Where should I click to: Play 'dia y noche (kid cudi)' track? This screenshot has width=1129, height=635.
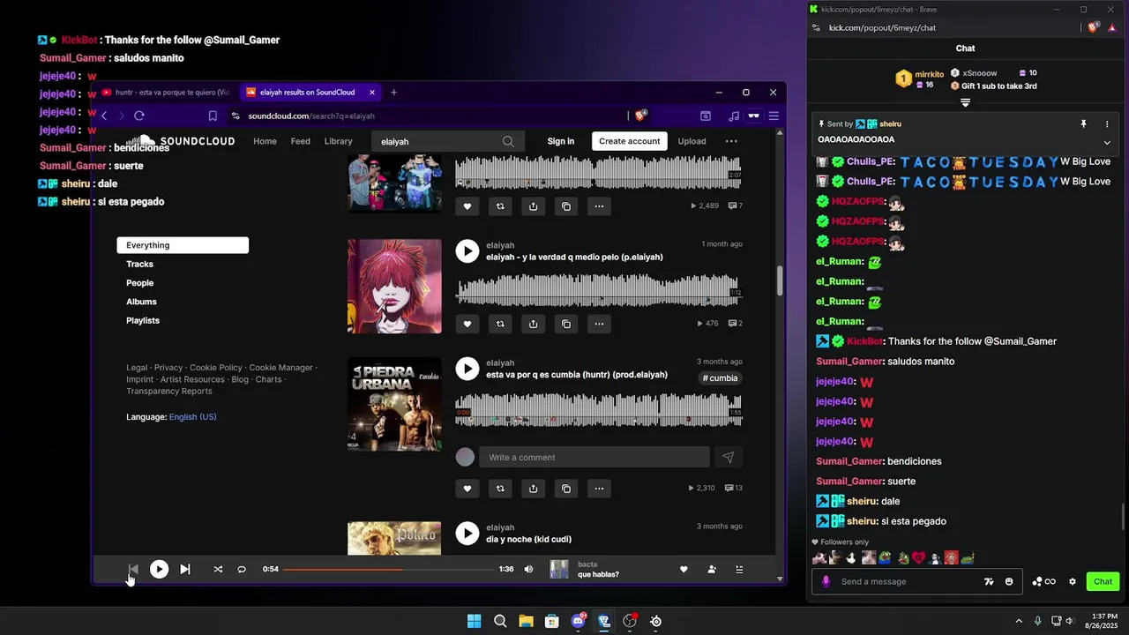467,533
